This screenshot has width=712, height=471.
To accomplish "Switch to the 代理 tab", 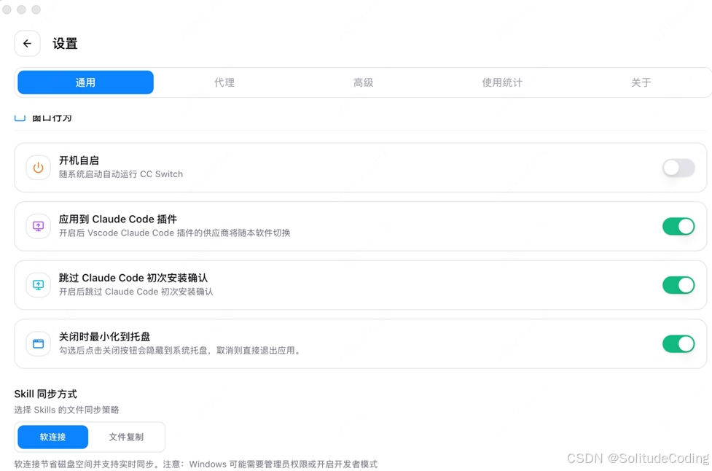I will pos(224,82).
